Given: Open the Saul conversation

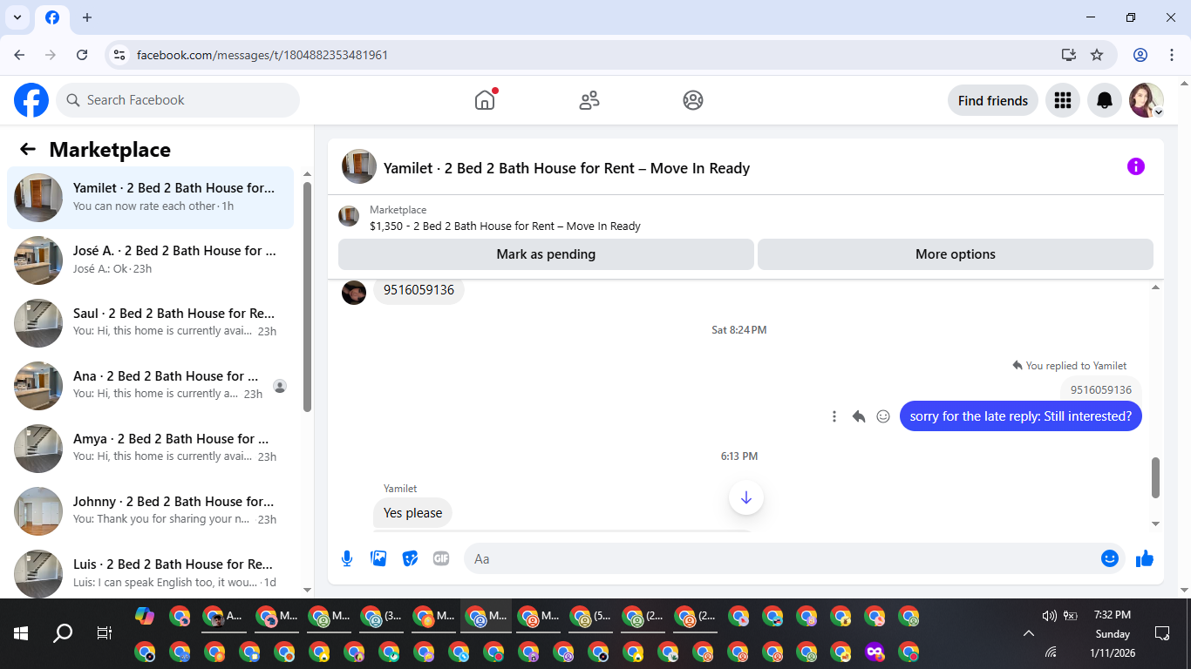Looking at the screenshot, I should (151, 323).
